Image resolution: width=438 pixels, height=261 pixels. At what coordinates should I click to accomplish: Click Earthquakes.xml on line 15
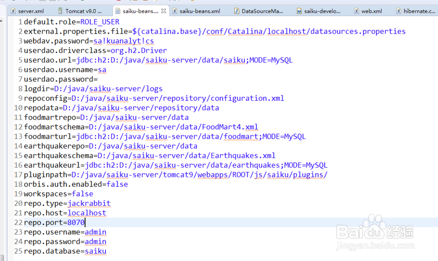click(243, 155)
